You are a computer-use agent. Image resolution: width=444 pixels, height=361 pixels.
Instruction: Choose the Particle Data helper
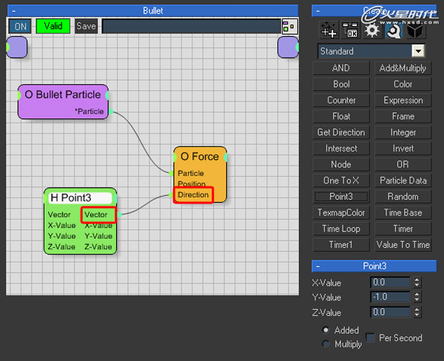[x=403, y=180]
